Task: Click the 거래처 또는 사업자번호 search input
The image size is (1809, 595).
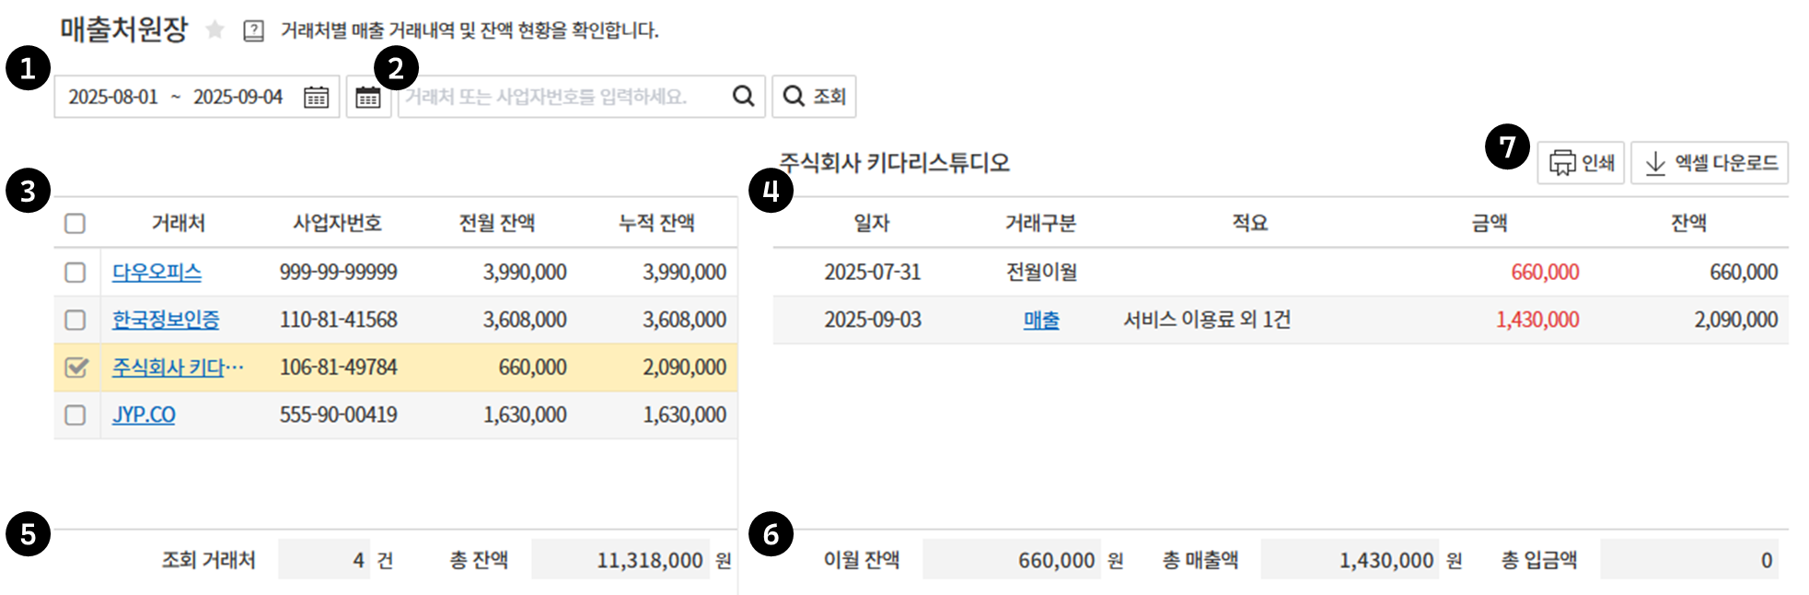Action: tap(562, 97)
